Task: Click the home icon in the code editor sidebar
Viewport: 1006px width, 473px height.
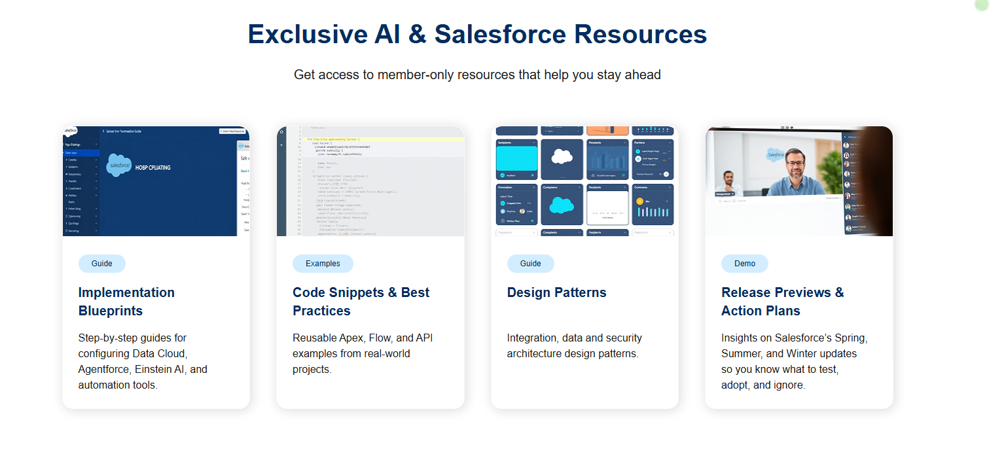Action: click(281, 132)
